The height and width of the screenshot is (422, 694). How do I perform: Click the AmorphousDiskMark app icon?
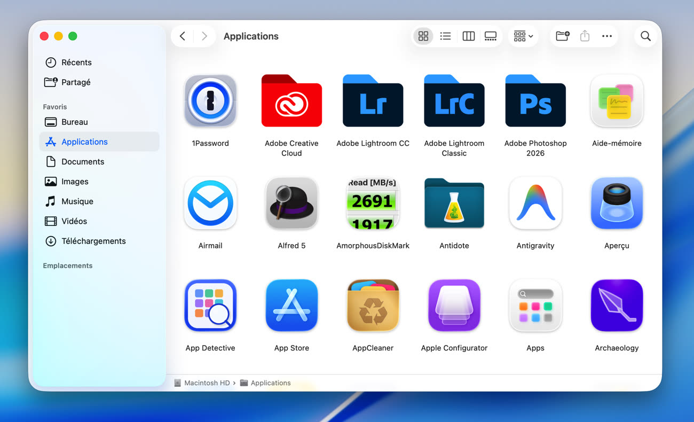[373, 203]
